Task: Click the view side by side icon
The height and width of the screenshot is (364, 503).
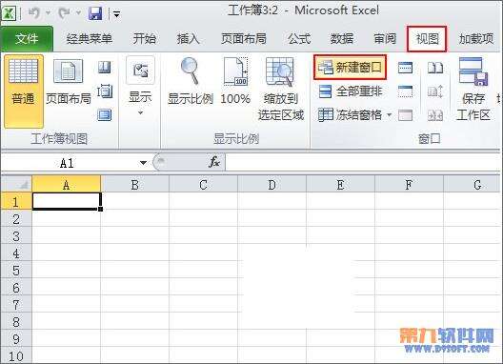Action: pyautogui.click(x=435, y=68)
